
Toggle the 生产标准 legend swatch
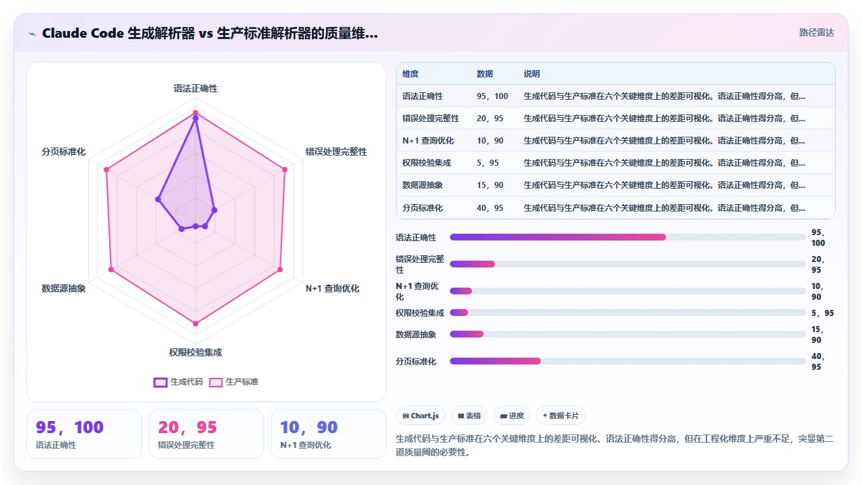click(x=215, y=382)
